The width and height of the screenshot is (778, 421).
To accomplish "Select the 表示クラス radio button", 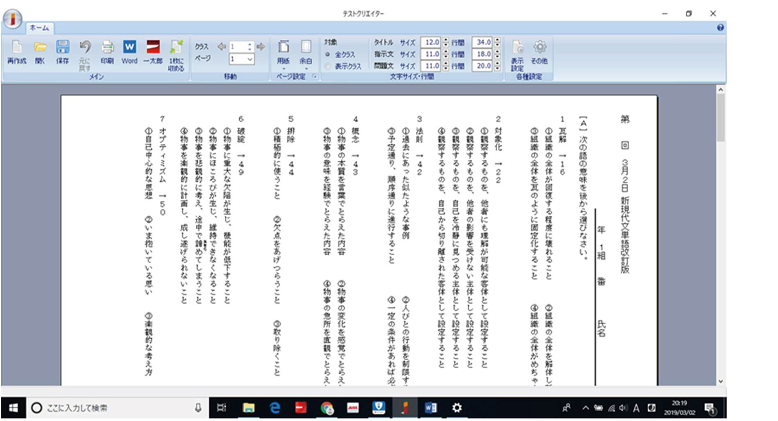I will click(328, 66).
